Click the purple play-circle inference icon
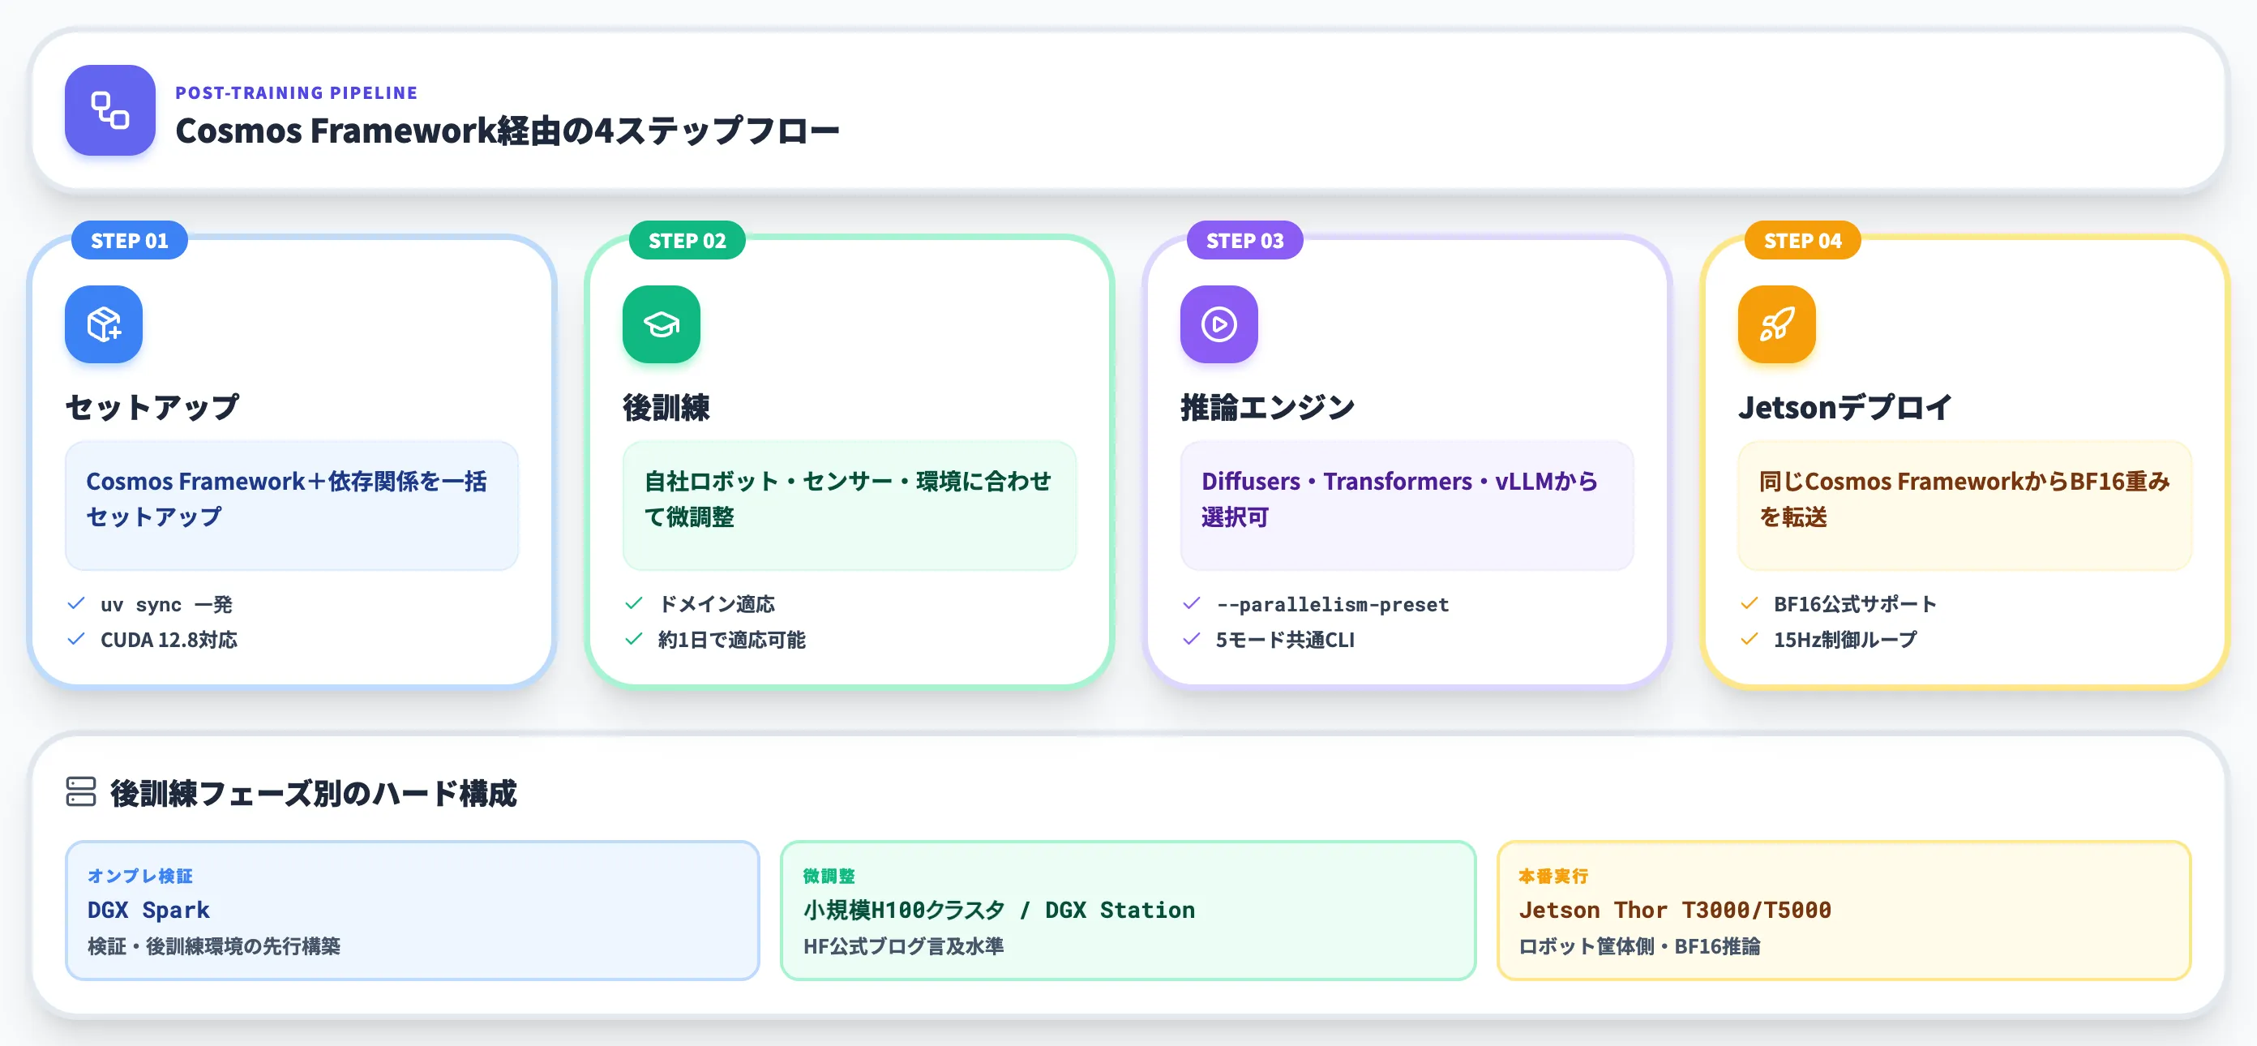The width and height of the screenshot is (2257, 1046). click(1218, 324)
